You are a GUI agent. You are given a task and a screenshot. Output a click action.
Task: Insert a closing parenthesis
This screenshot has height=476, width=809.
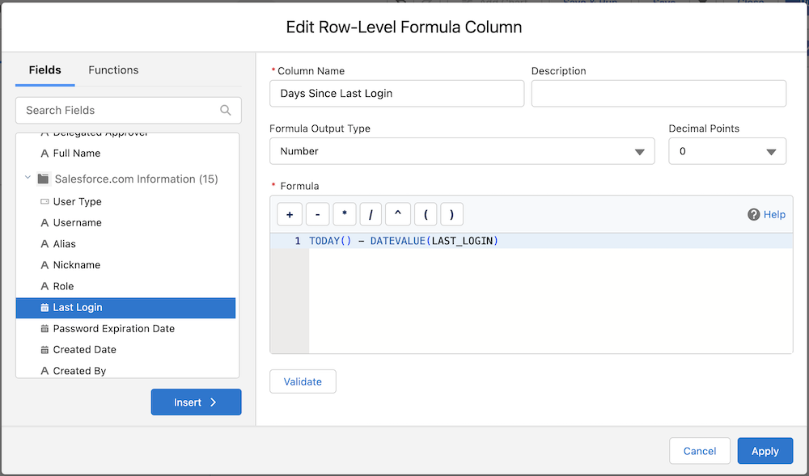coord(451,214)
